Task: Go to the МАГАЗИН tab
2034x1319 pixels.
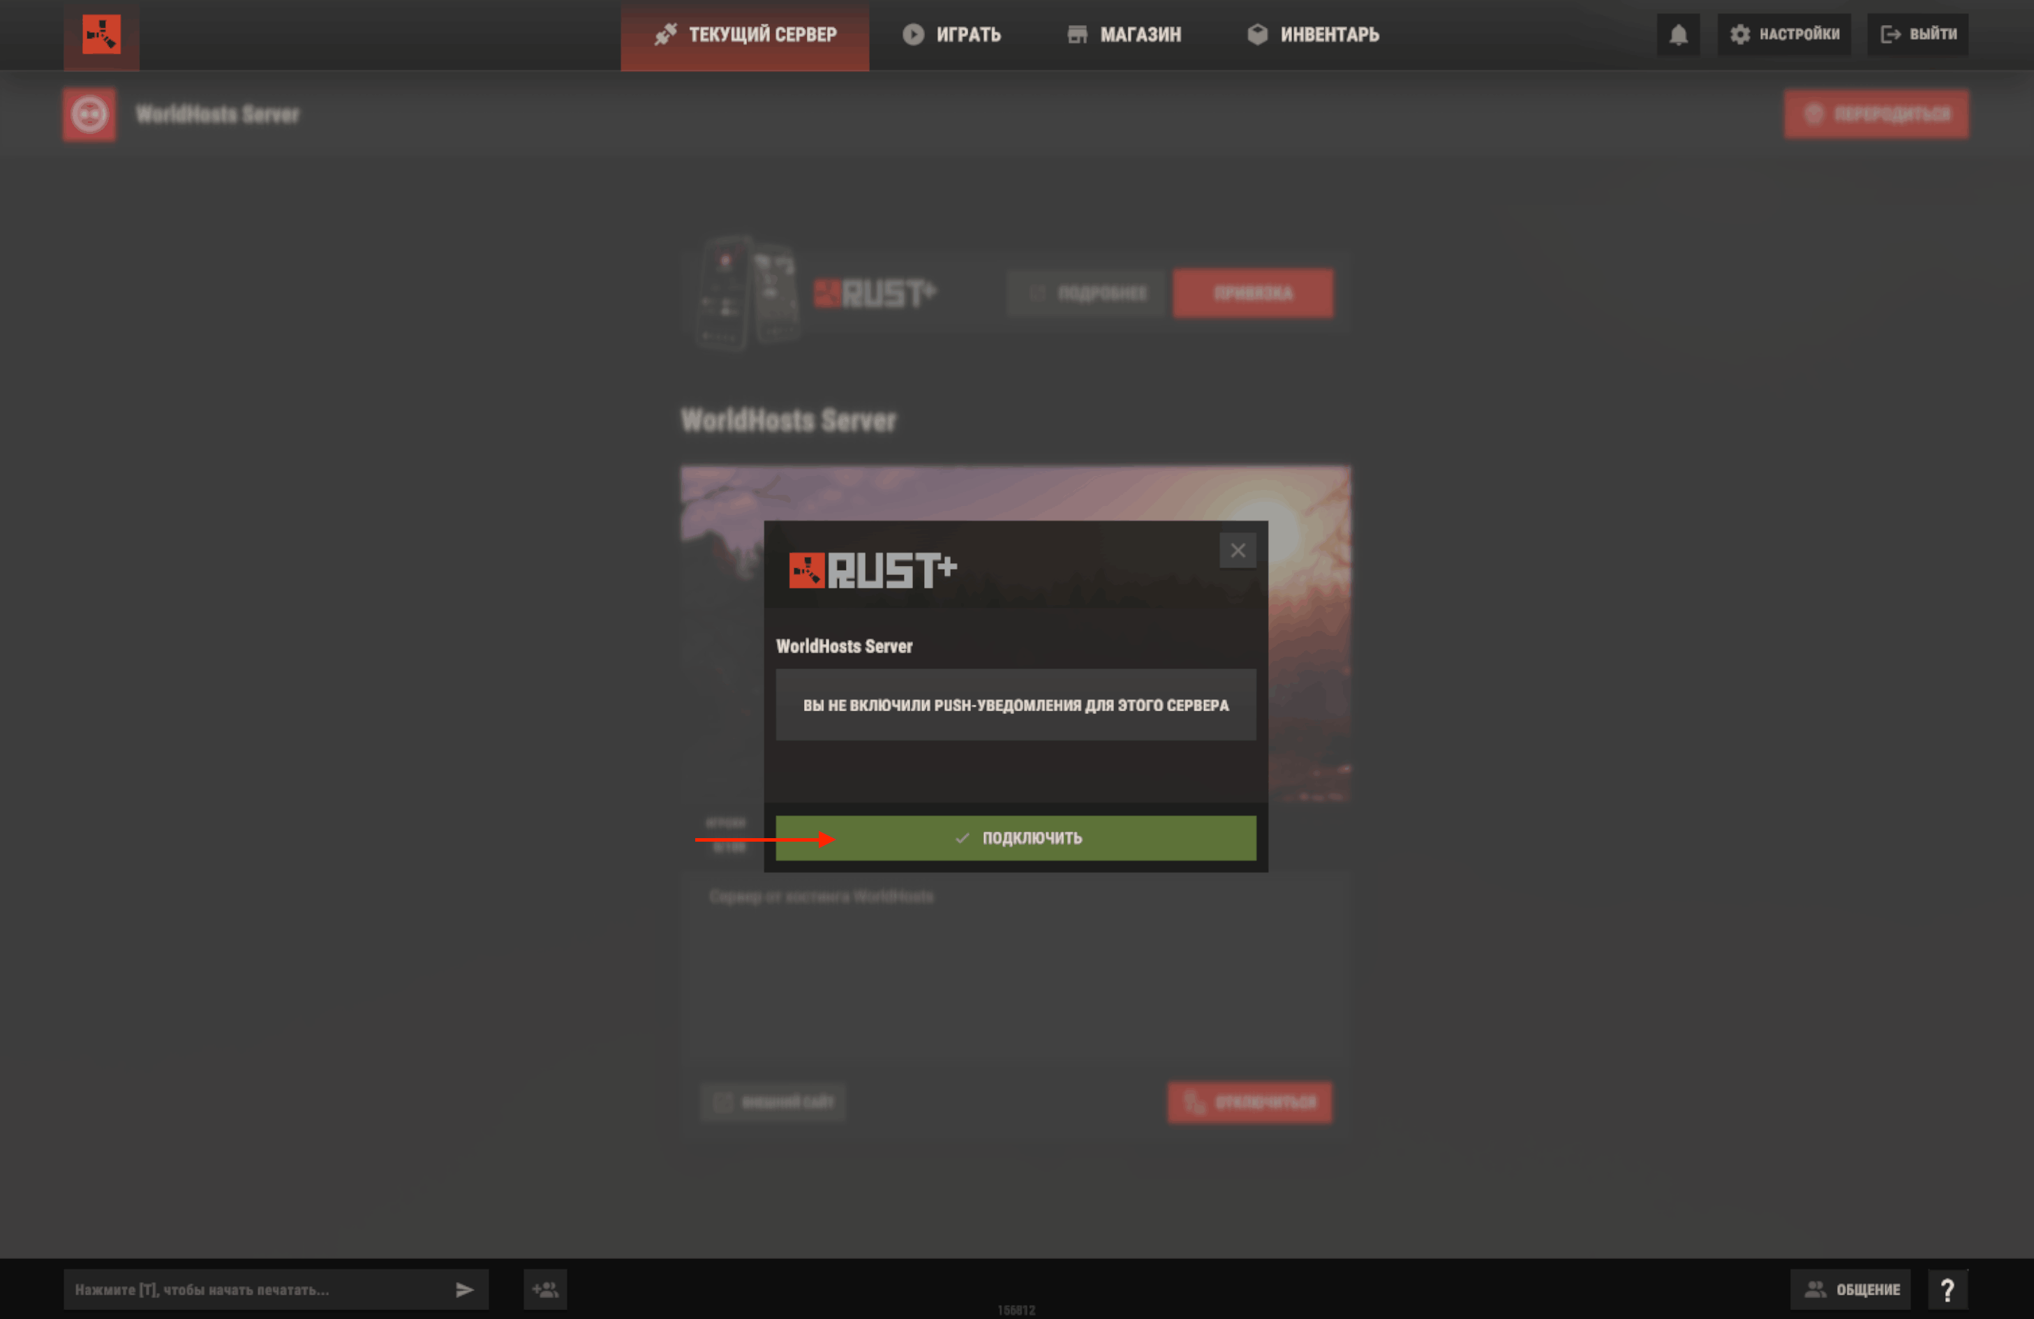Action: point(1124,35)
